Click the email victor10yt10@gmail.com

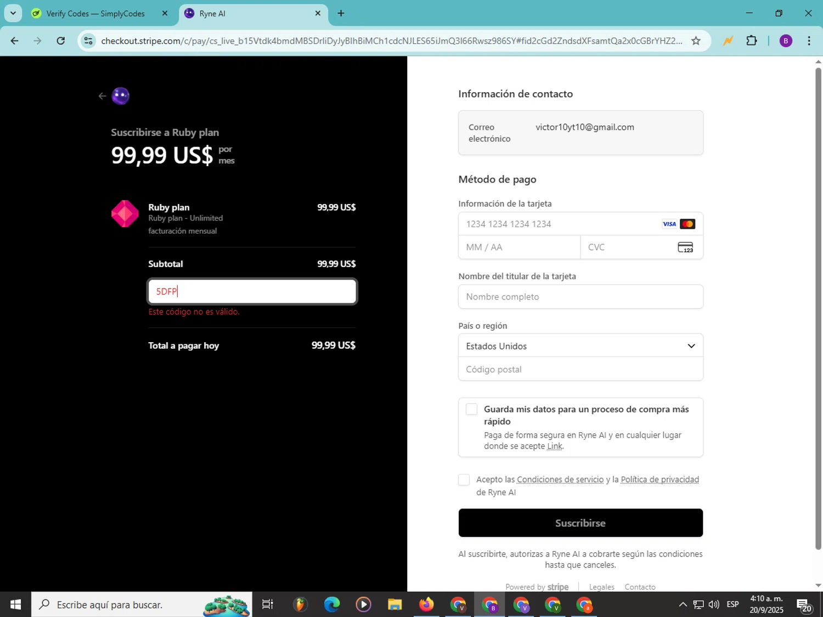(585, 127)
